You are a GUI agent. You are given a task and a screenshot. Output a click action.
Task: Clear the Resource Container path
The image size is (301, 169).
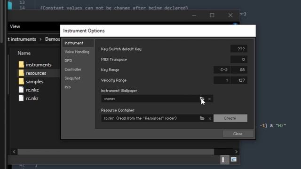click(210, 119)
